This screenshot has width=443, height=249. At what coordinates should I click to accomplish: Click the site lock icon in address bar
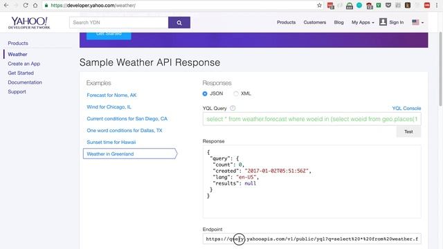point(46,6)
